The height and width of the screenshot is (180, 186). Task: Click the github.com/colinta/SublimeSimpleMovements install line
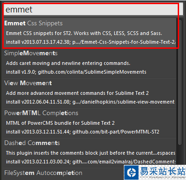click(x=76, y=72)
